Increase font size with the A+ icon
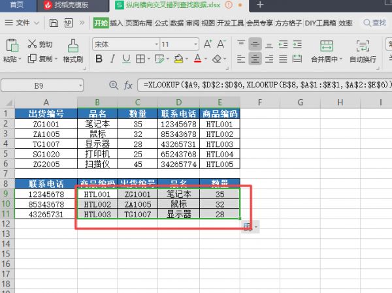 (x=208, y=44)
